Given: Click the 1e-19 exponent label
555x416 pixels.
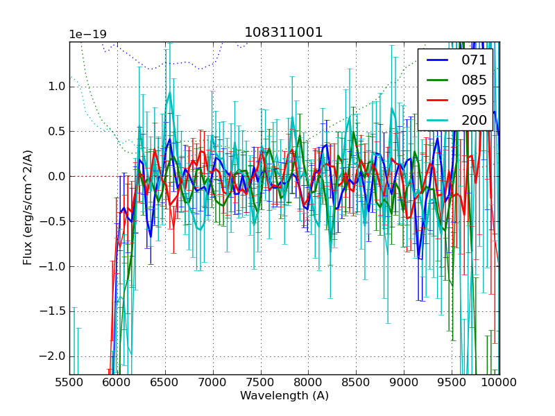Looking at the screenshot, I should click(x=86, y=35).
